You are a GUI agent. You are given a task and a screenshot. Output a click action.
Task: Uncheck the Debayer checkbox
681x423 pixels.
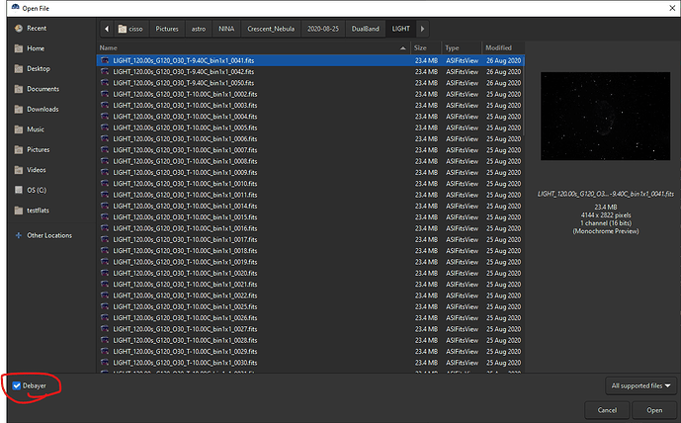[x=17, y=385]
